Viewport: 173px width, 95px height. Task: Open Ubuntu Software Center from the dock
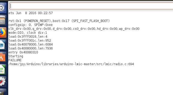[x=2, y=57]
